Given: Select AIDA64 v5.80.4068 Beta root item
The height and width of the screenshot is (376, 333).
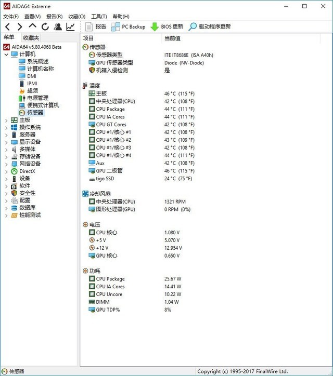Looking at the screenshot, I should click(32, 47).
